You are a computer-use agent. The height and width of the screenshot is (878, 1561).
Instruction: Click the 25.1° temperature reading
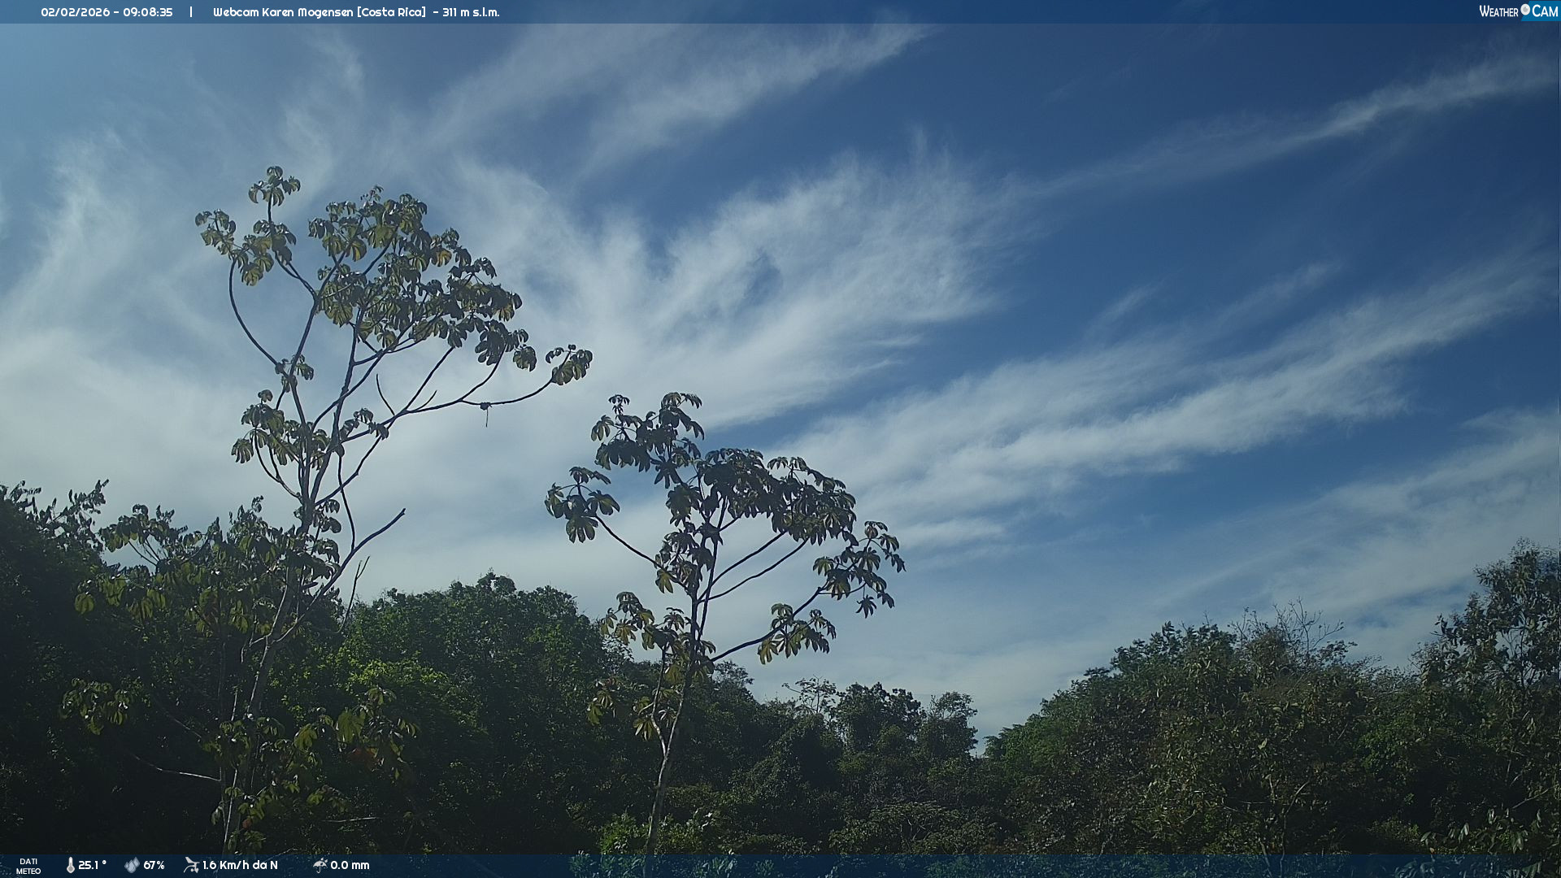tap(92, 865)
